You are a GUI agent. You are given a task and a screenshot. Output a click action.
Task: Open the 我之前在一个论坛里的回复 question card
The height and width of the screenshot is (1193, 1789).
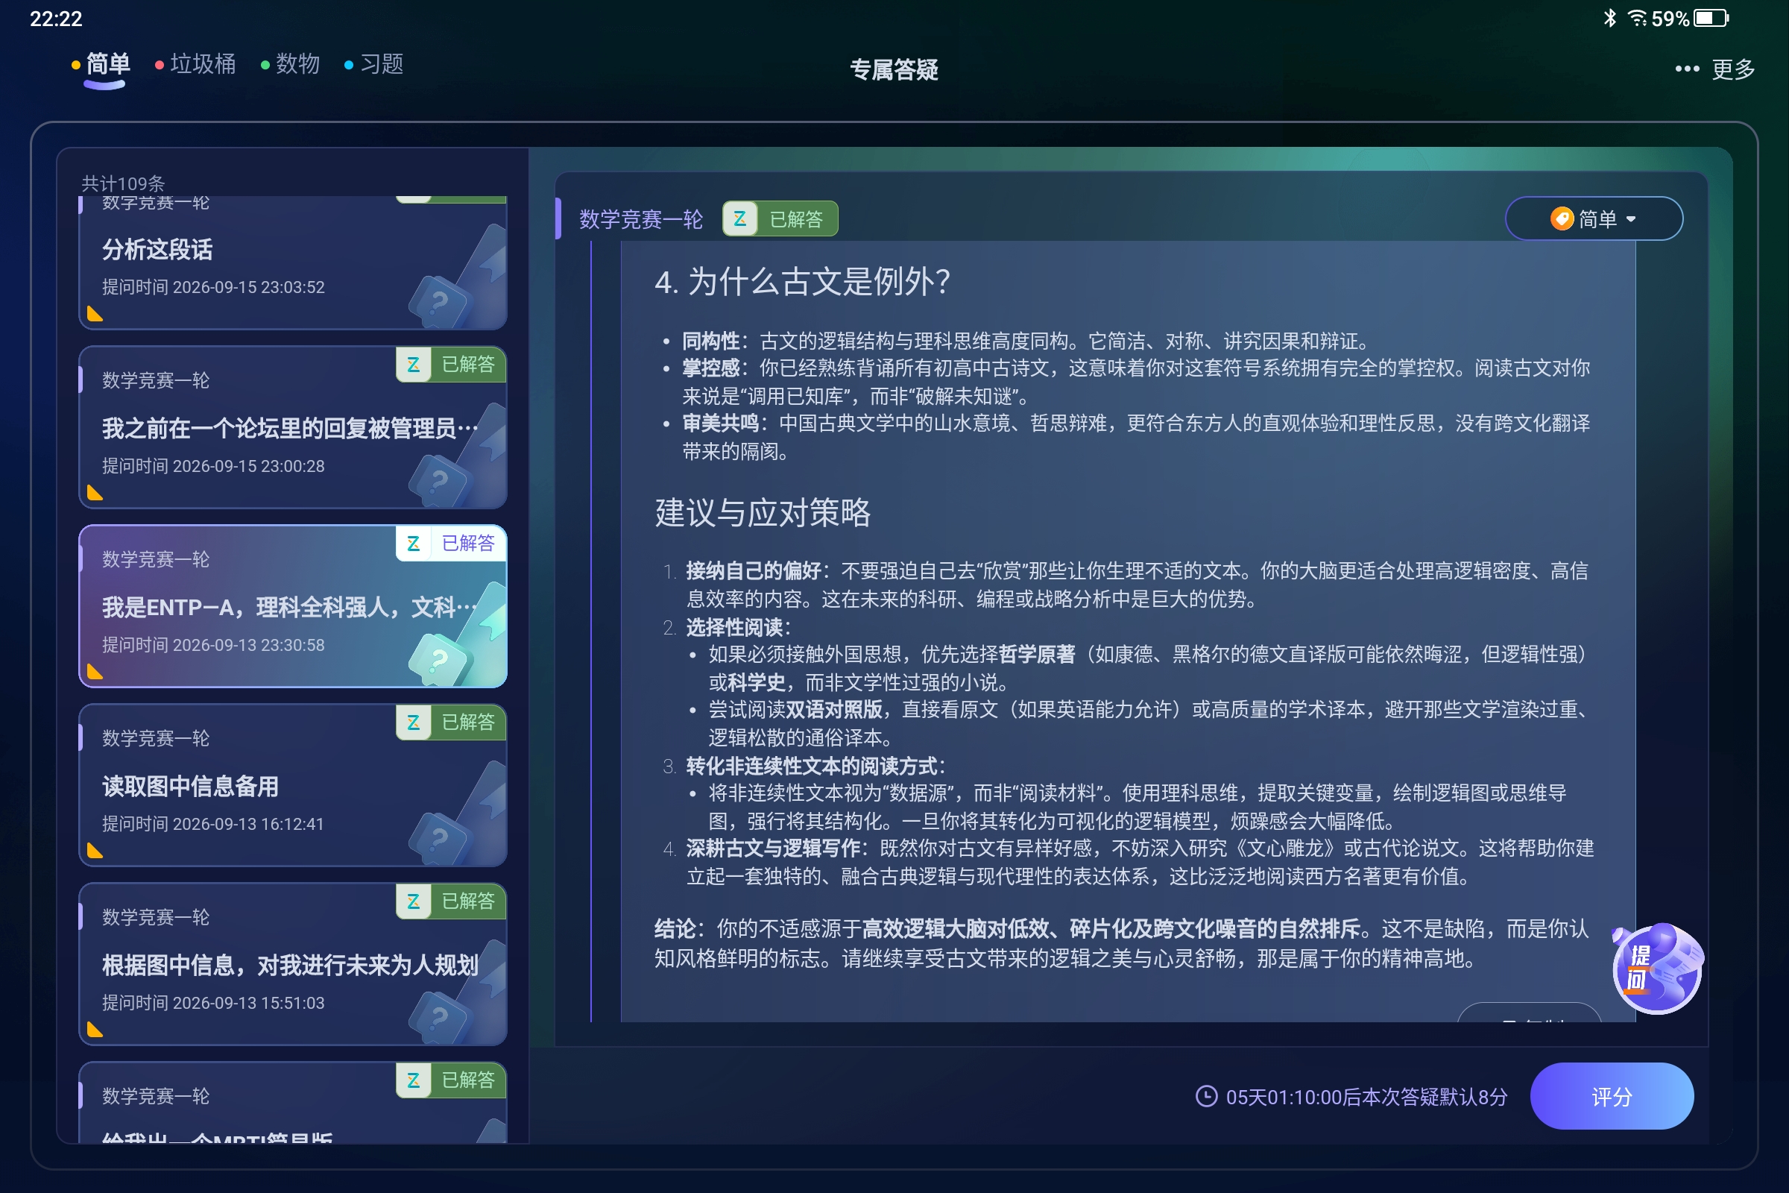pyautogui.click(x=293, y=427)
